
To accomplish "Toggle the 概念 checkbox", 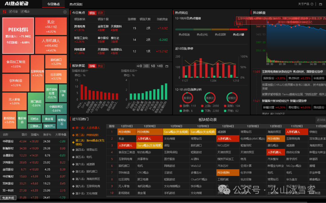I will coord(22,12).
